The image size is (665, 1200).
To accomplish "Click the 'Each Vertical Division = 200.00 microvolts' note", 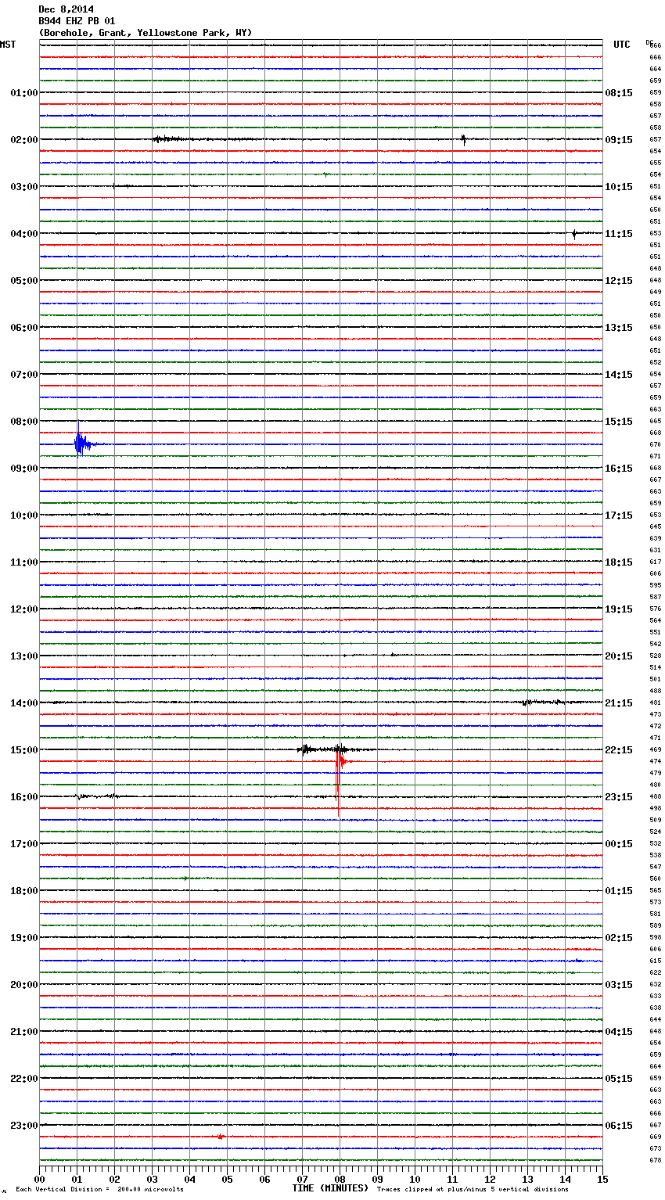I will tap(99, 1189).
